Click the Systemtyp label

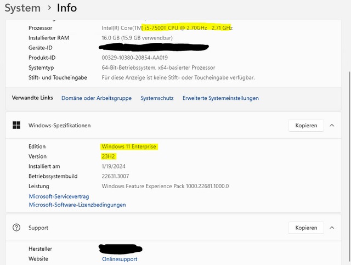click(x=41, y=67)
